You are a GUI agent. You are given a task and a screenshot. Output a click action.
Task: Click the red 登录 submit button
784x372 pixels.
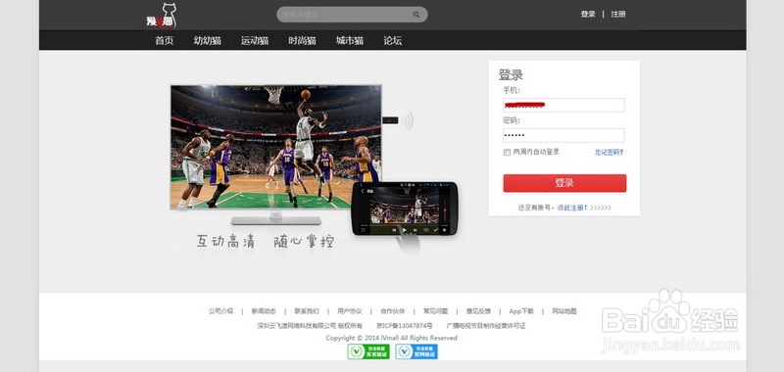(x=564, y=183)
